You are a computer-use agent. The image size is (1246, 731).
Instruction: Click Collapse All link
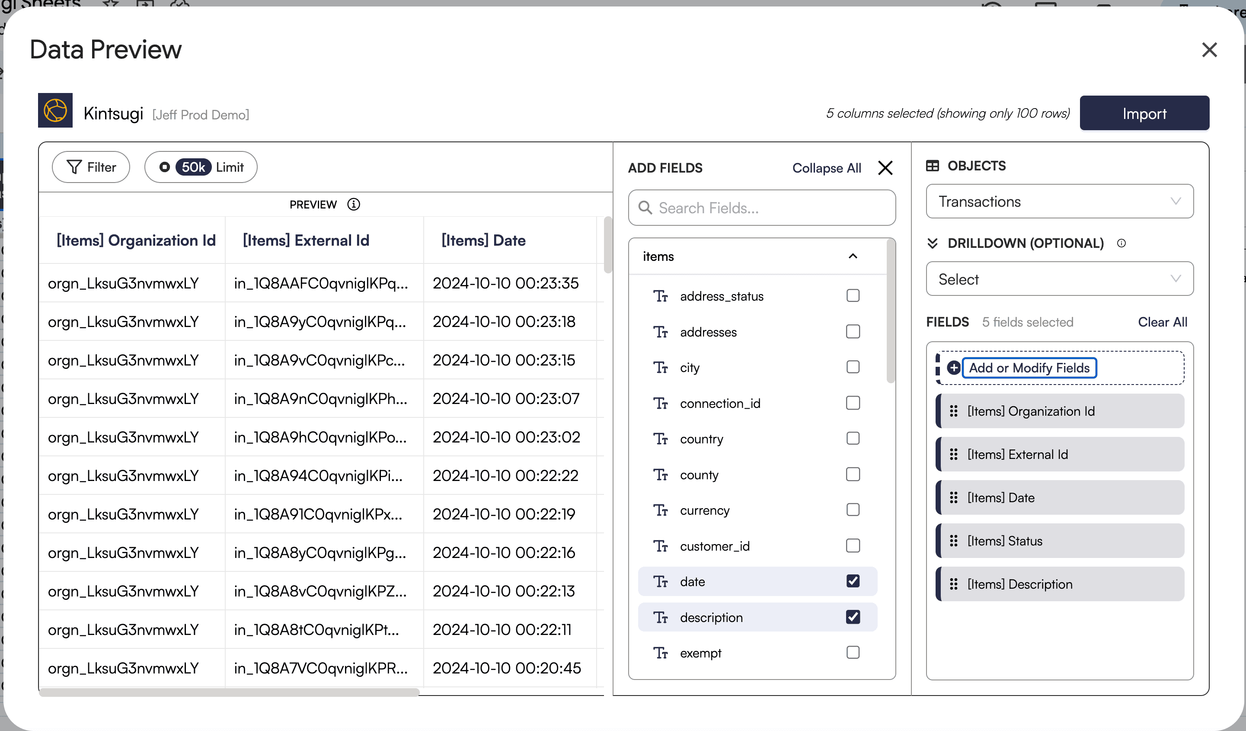(x=826, y=168)
